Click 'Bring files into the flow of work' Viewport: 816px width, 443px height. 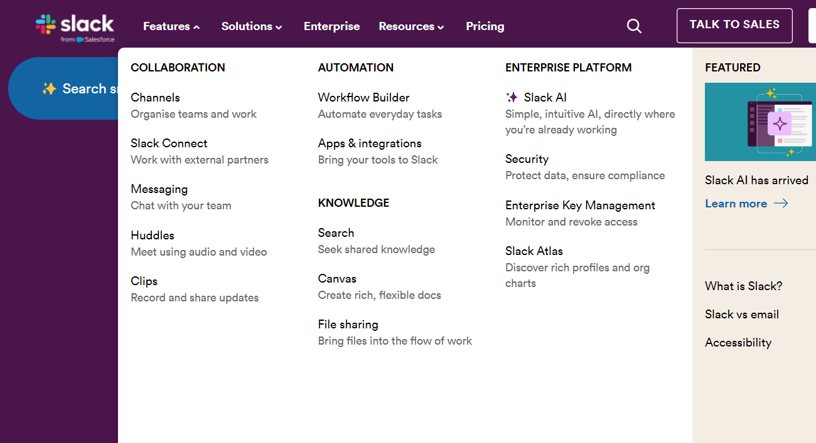[x=395, y=341]
